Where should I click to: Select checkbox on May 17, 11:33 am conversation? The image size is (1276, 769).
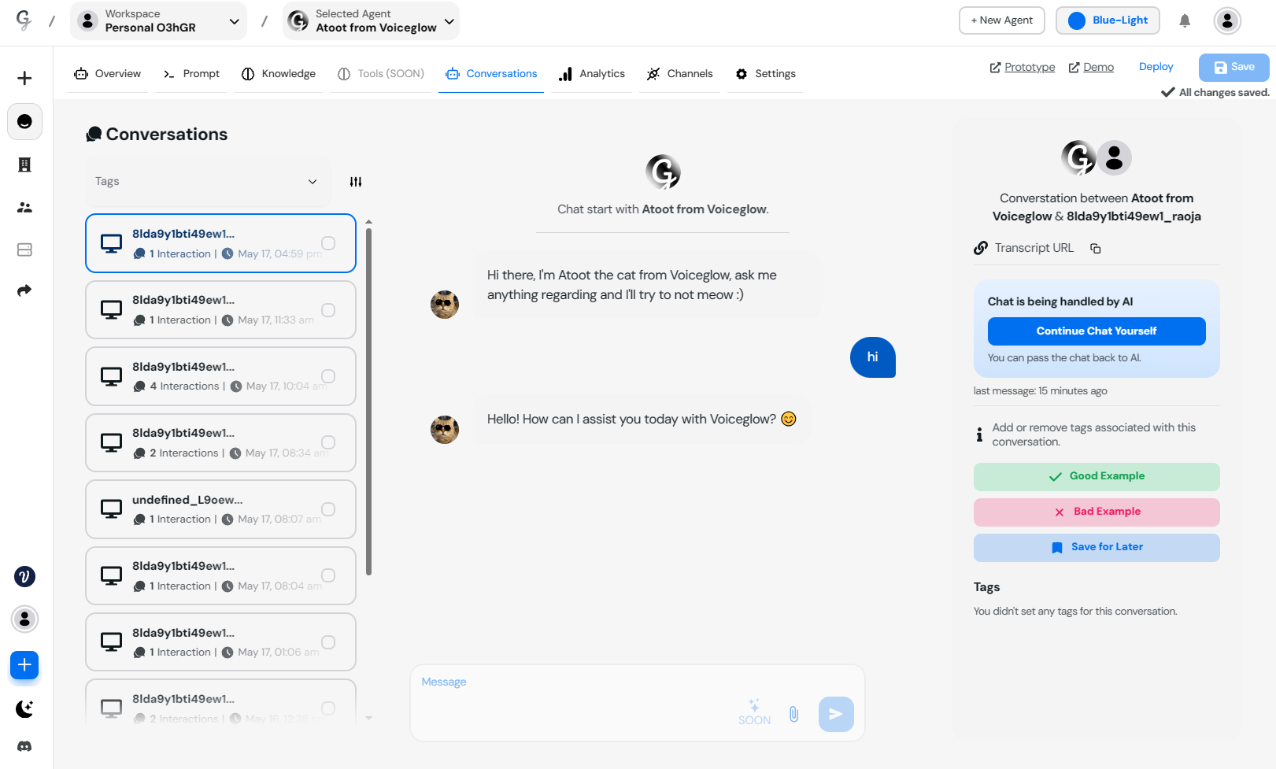pos(328,310)
